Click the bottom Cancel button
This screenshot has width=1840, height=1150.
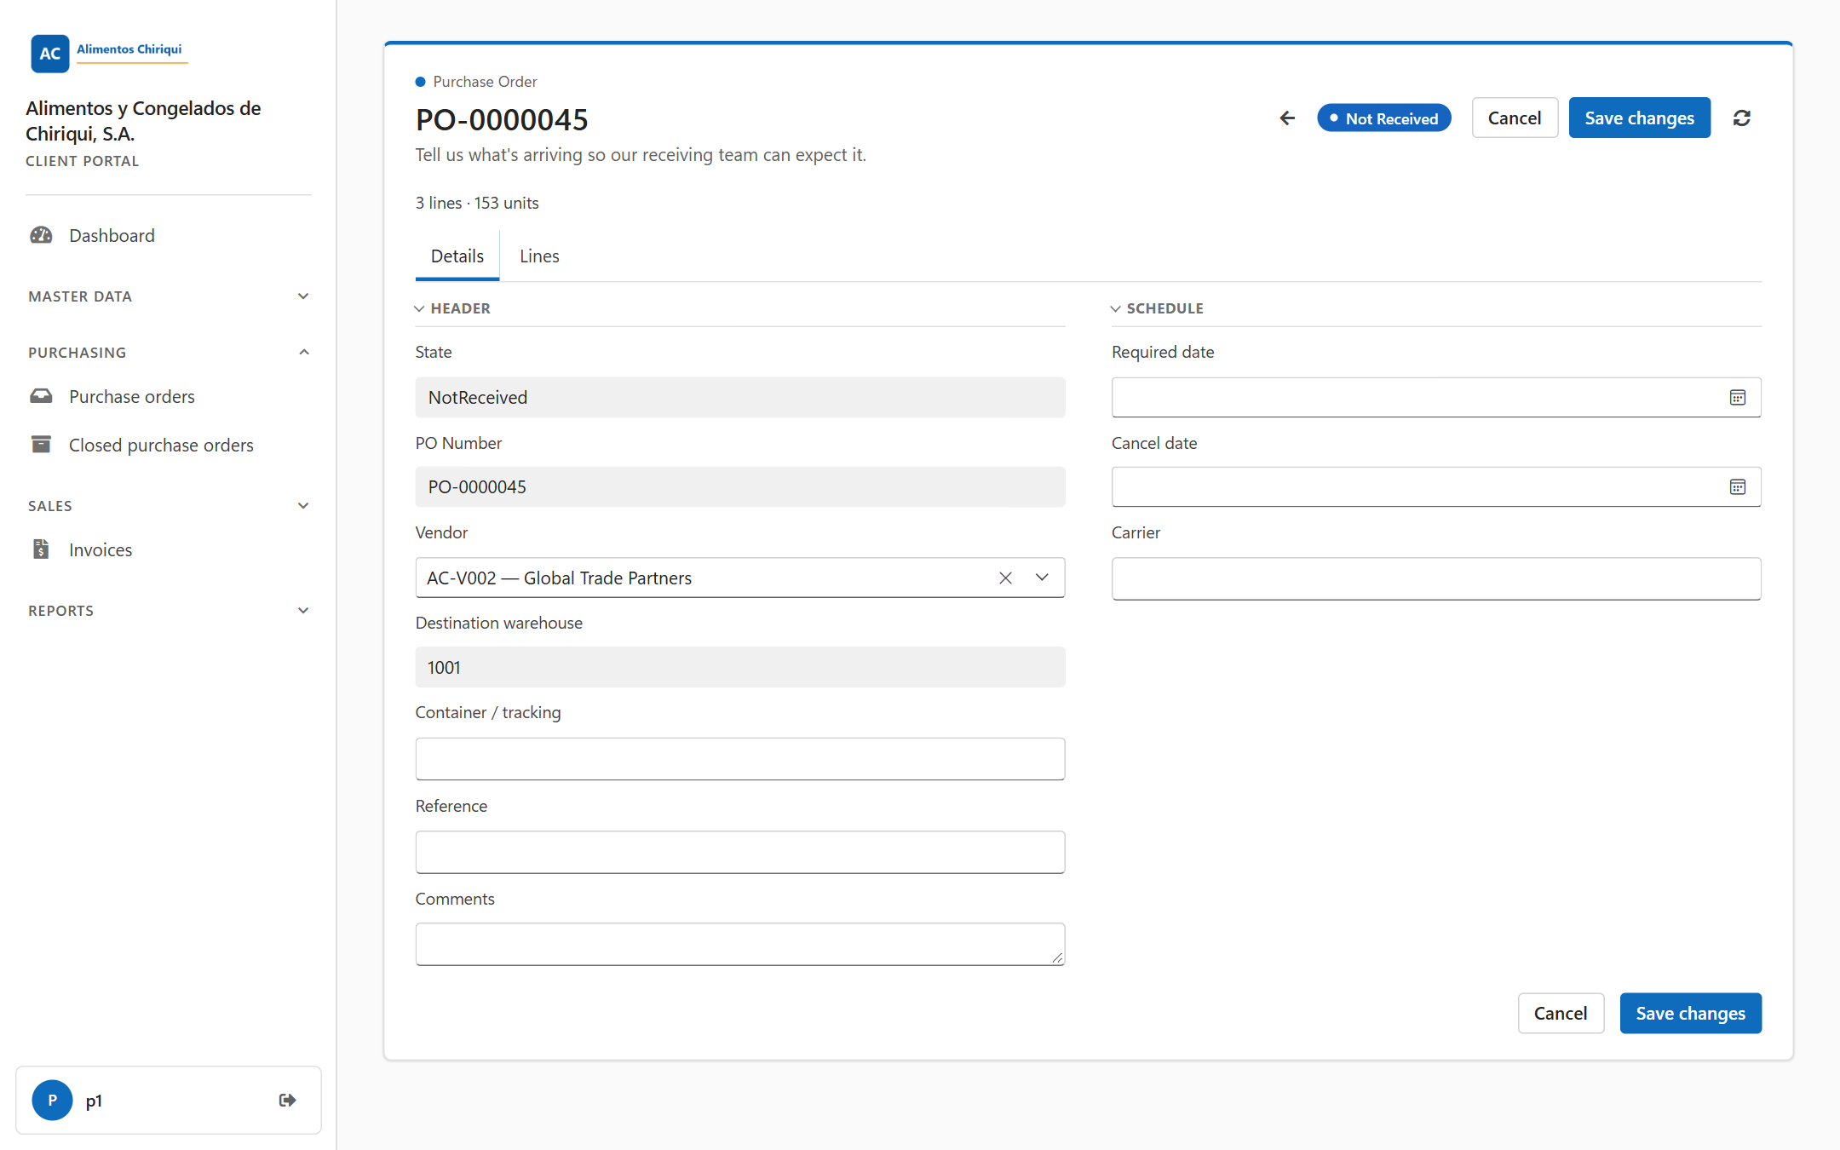tap(1561, 1013)
